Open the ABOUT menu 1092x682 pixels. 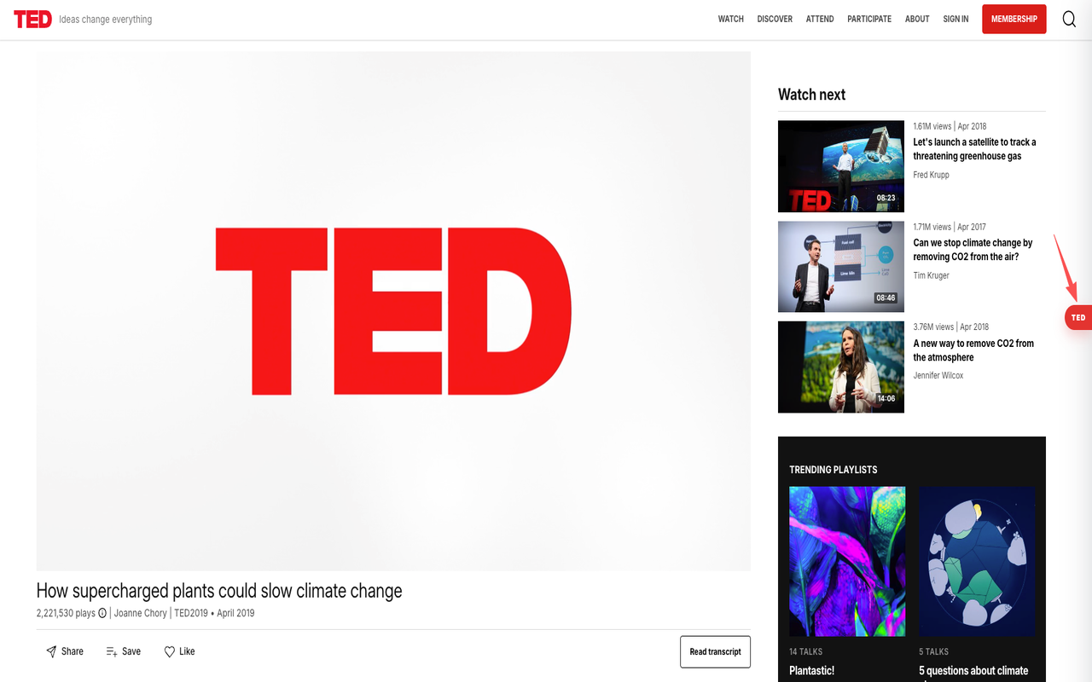917,19
